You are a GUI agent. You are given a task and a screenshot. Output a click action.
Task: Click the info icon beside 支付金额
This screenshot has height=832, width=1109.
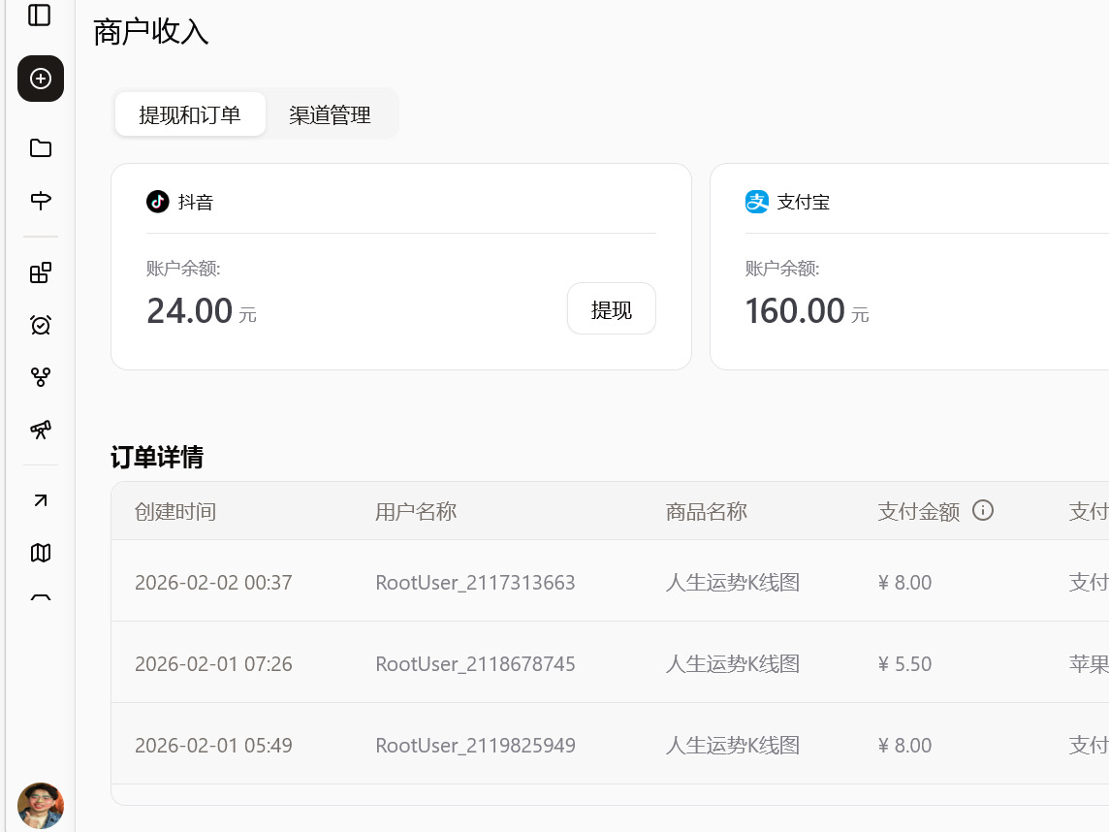pos(983,510)
